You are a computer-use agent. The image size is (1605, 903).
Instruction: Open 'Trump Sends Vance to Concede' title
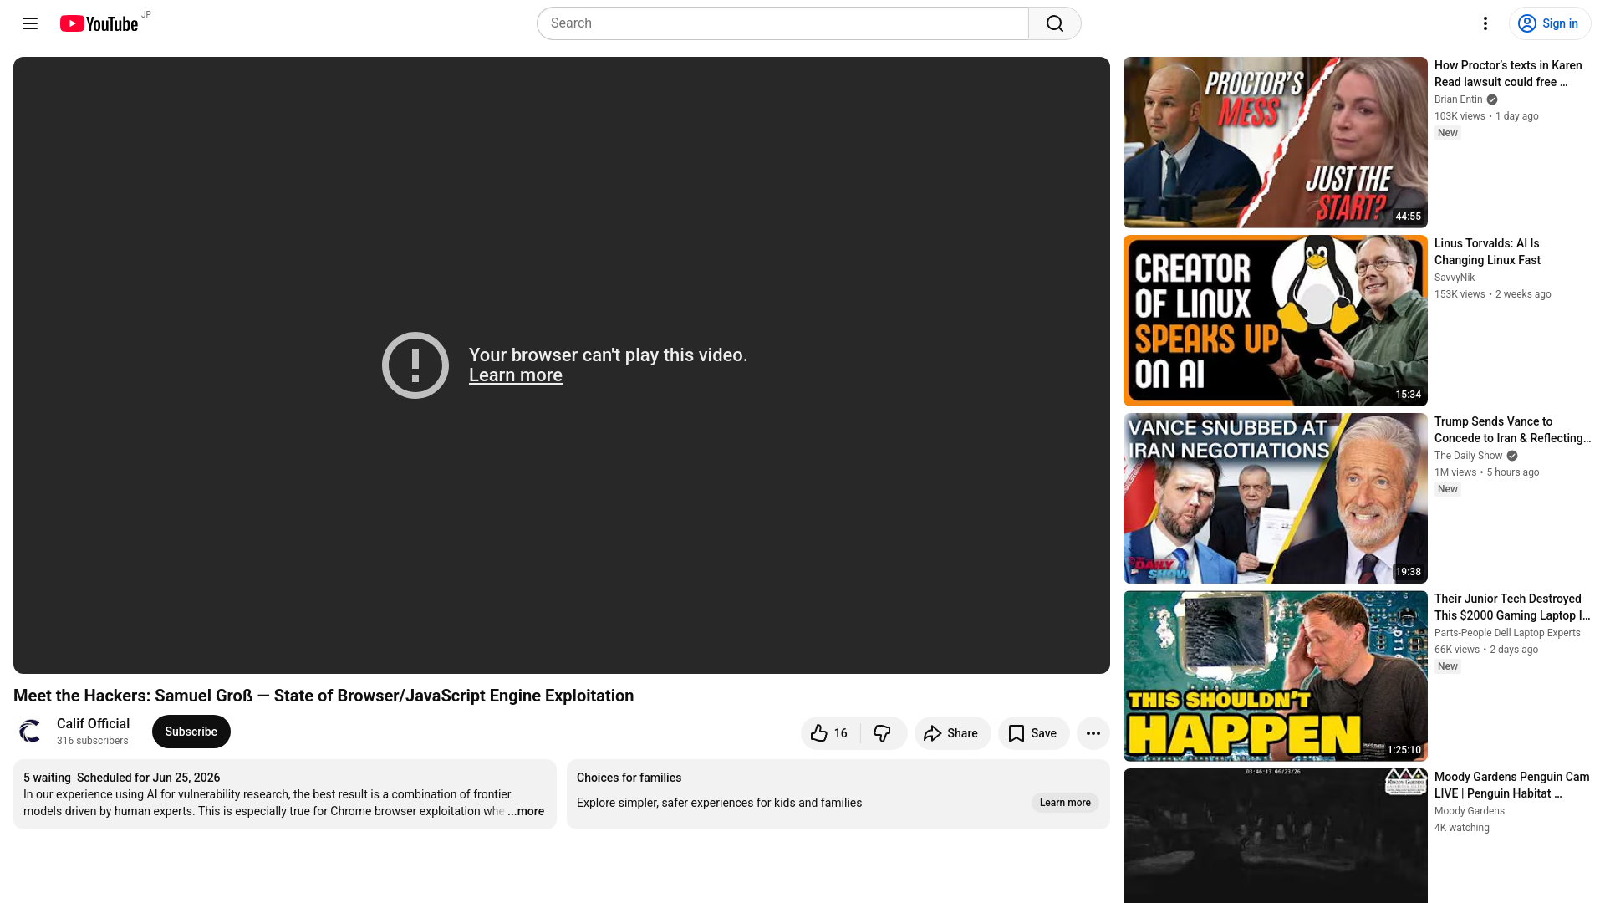tap(1512, 430)
